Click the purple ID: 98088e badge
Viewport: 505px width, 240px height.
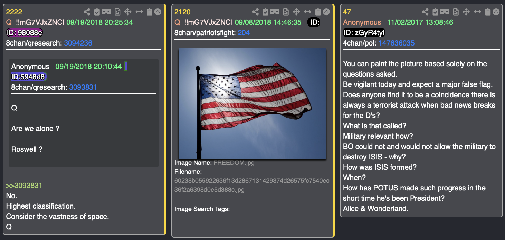[x=25, y=33]
